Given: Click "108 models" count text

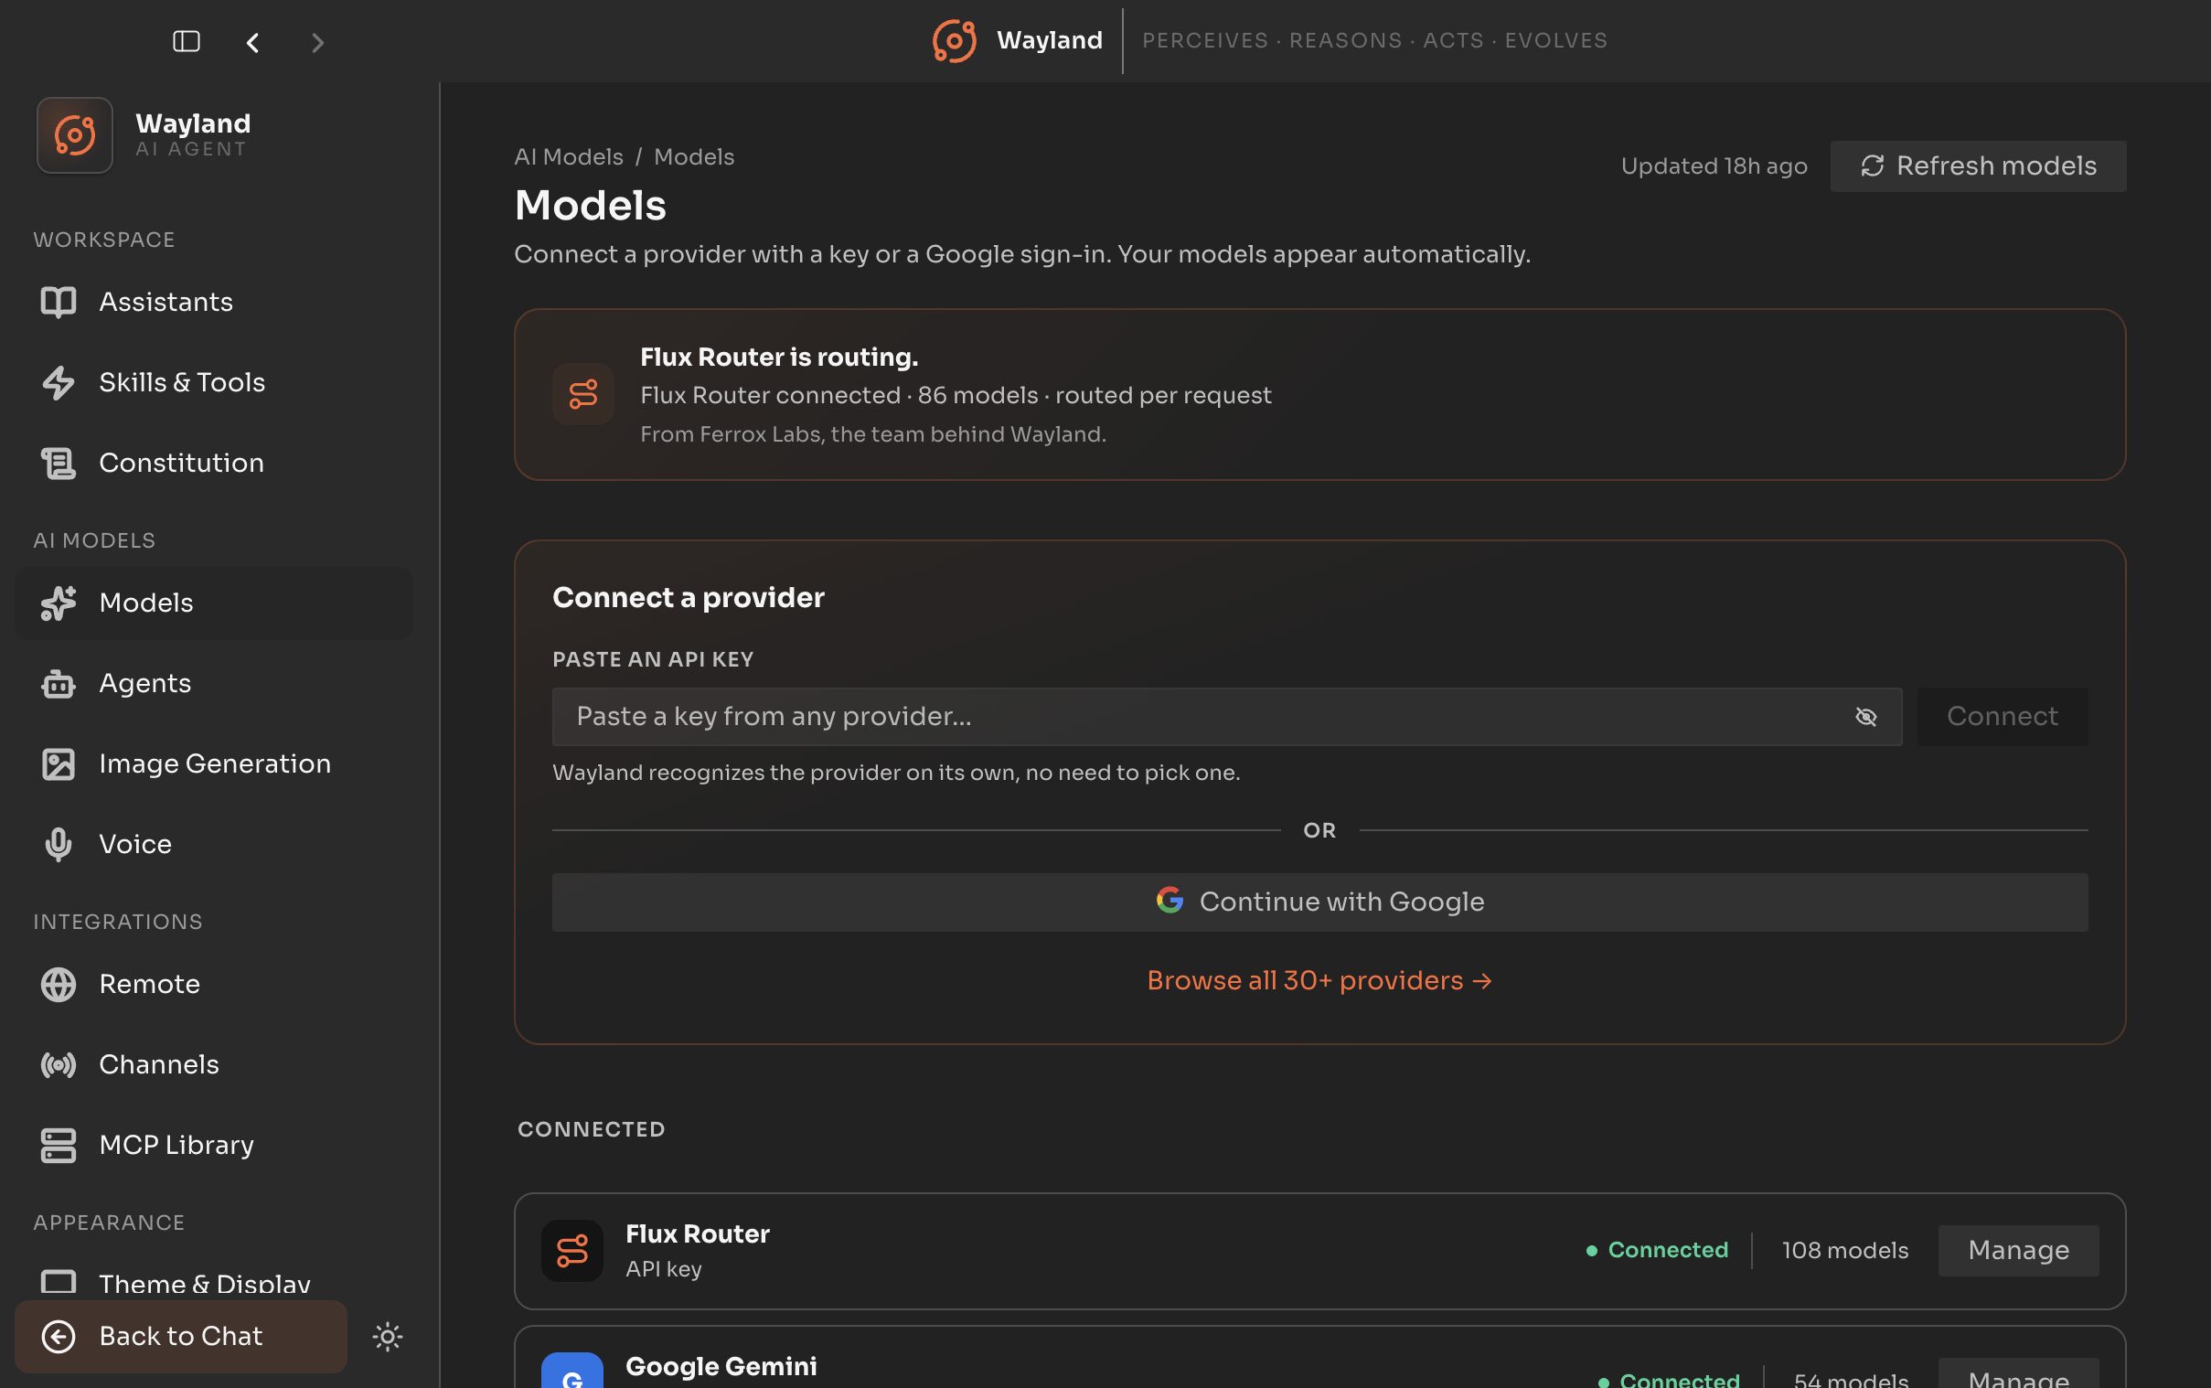Looking at the screenshot, I should [x=1845, y=1250].
